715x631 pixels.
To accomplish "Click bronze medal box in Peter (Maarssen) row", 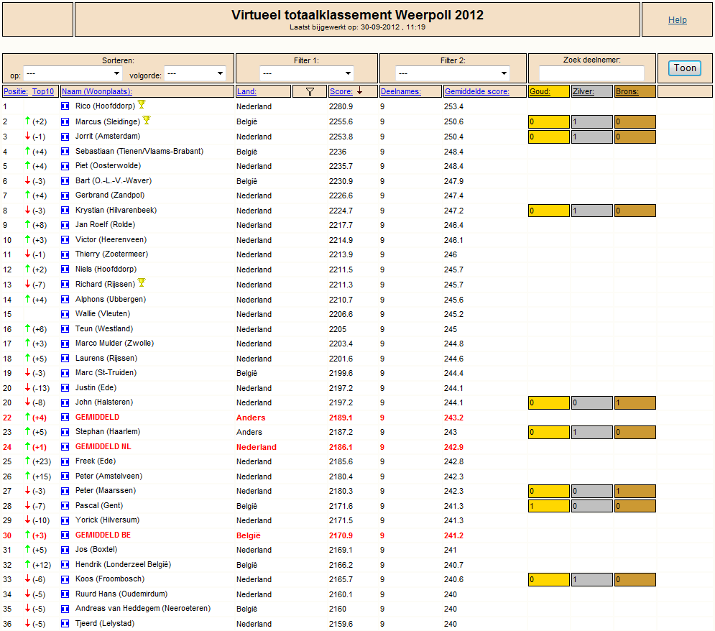I will tap(635, 491).
